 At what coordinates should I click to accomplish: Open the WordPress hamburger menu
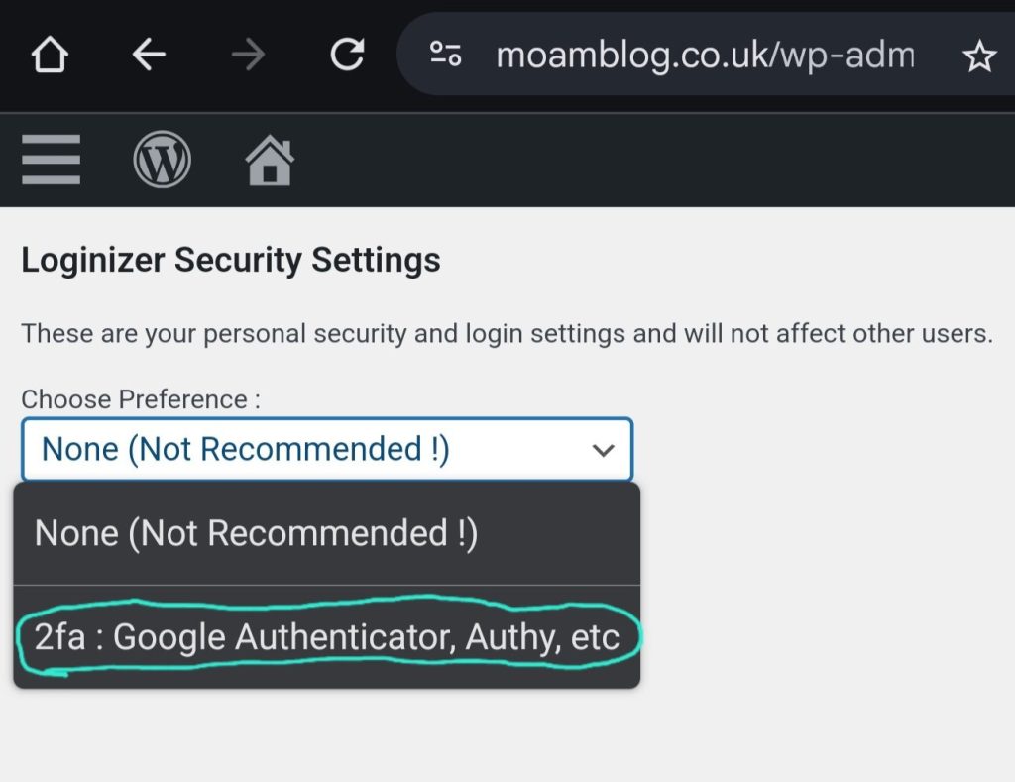coord(51,160)
